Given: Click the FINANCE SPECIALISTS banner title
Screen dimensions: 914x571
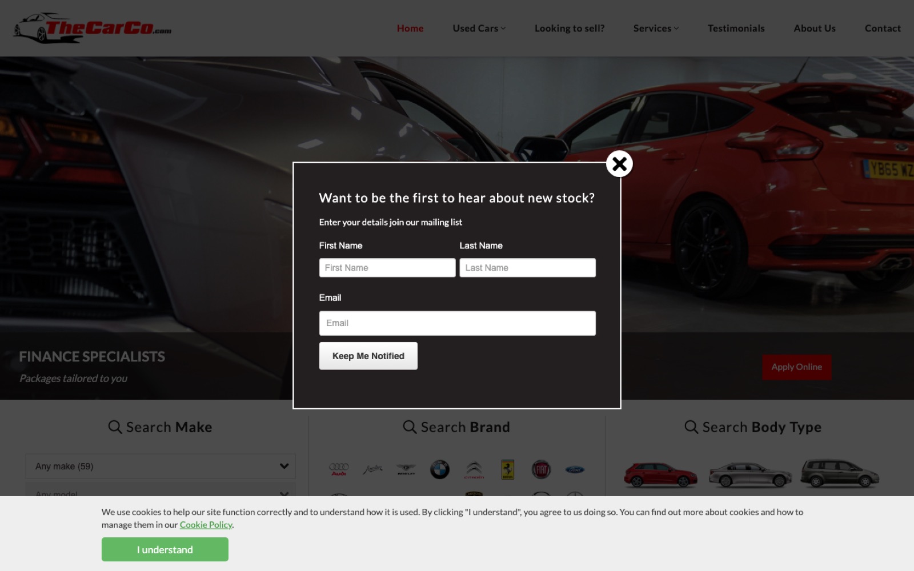Looking at the screenshot, I should click(92, 356).
